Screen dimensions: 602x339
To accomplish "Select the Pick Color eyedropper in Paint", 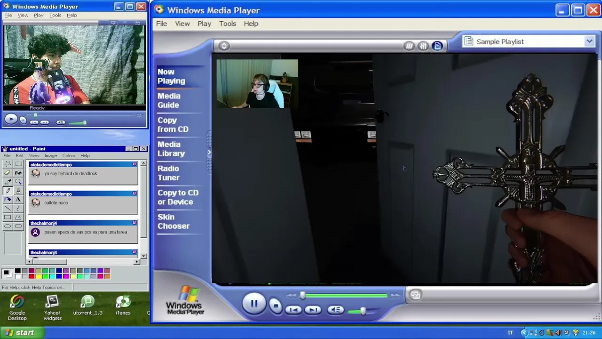I will (x=8, y=182).
